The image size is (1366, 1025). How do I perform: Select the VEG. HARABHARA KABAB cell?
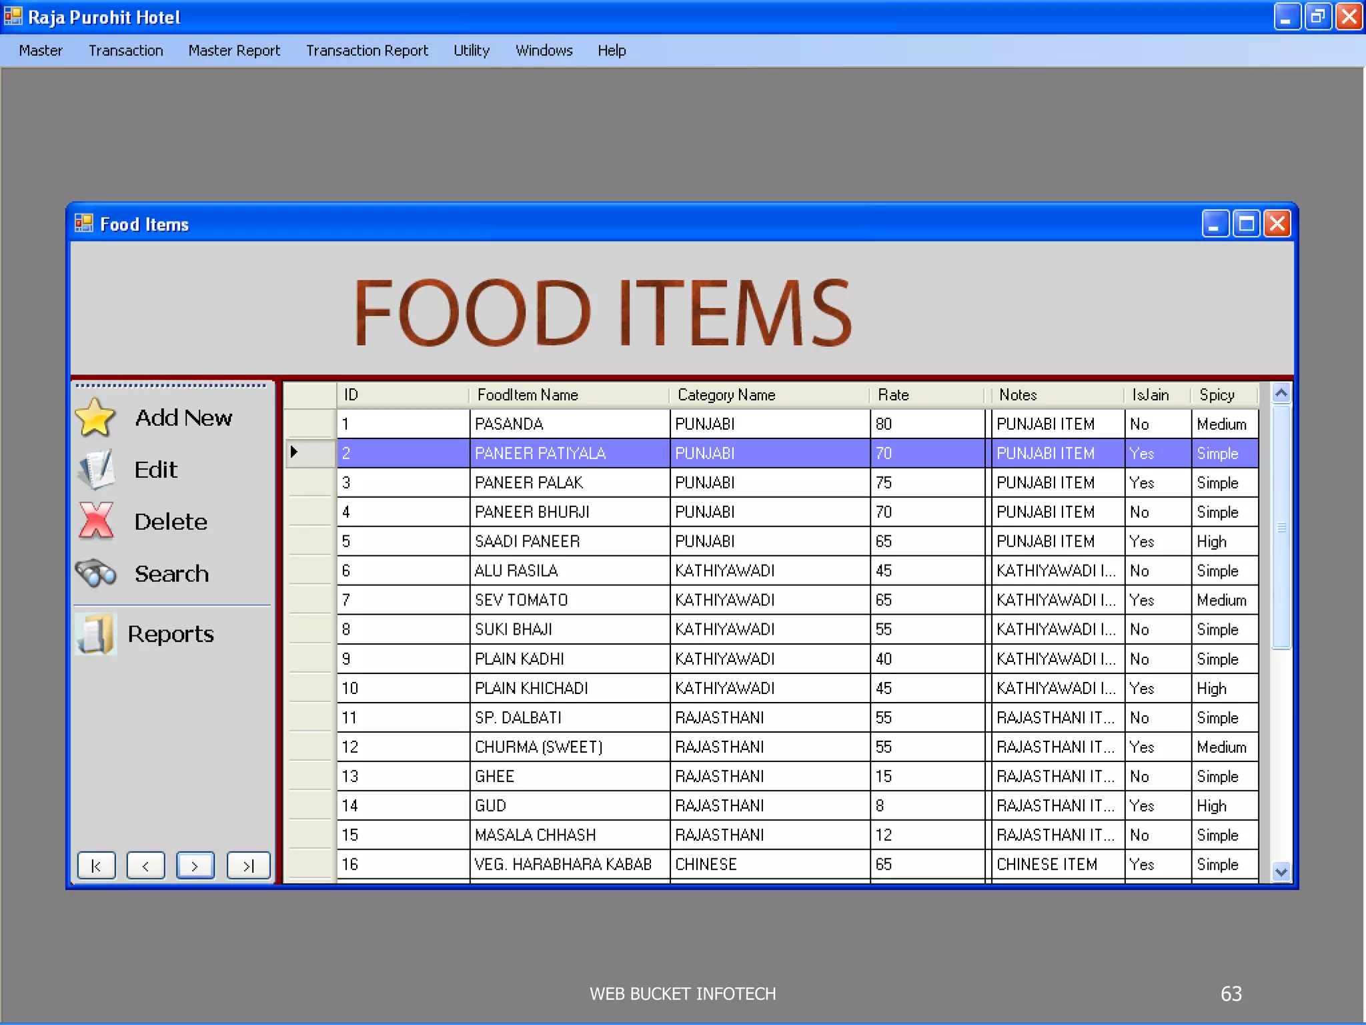[x=570, y=864]
